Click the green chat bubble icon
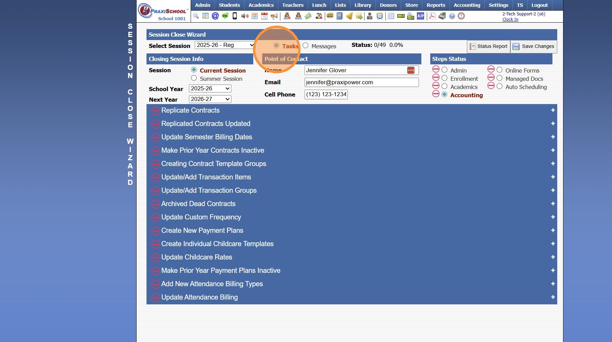The image size is (612, 342). point(225,16)
